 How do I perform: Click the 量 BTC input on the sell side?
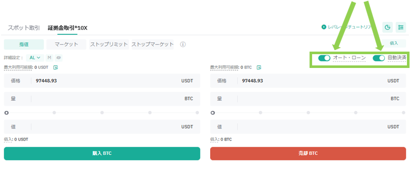(308, 99)
